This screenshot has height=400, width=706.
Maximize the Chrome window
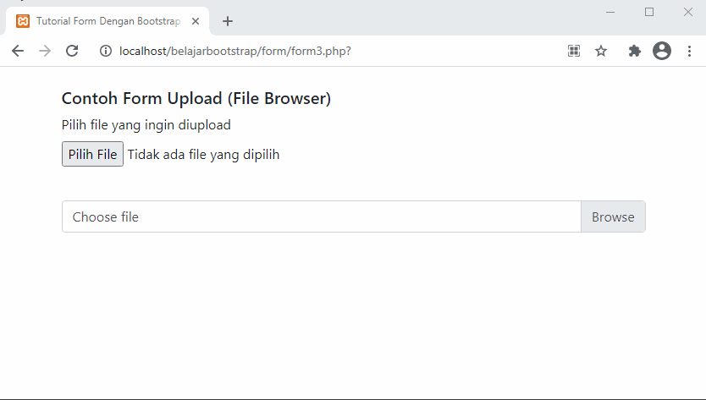[x=649, y=12]
